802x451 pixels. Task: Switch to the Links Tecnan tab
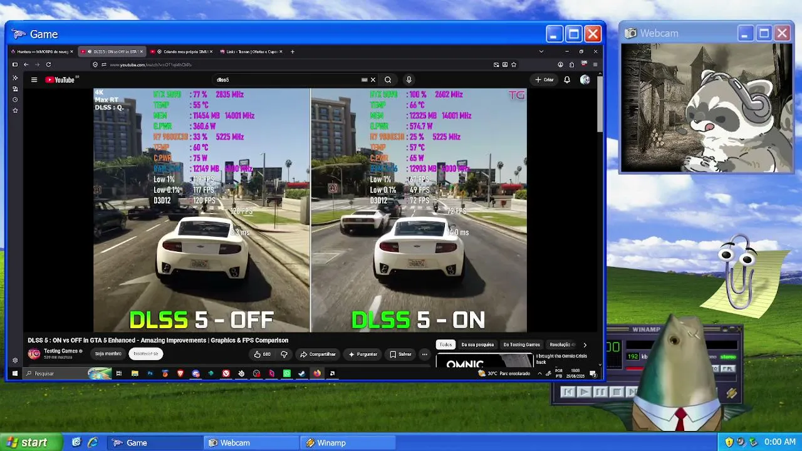tap(251, 51)
